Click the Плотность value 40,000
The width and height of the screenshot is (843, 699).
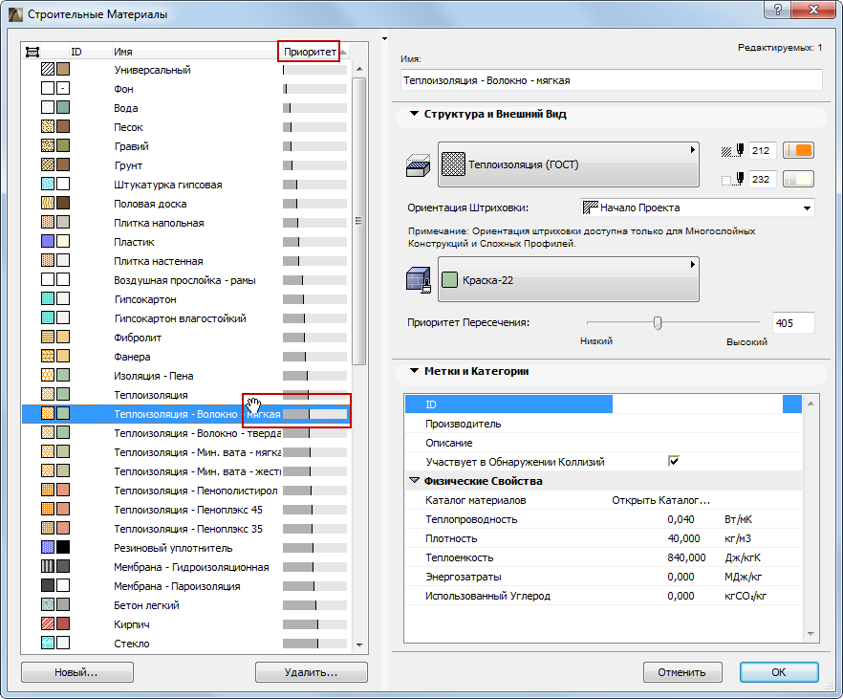[x=684, y=538]
